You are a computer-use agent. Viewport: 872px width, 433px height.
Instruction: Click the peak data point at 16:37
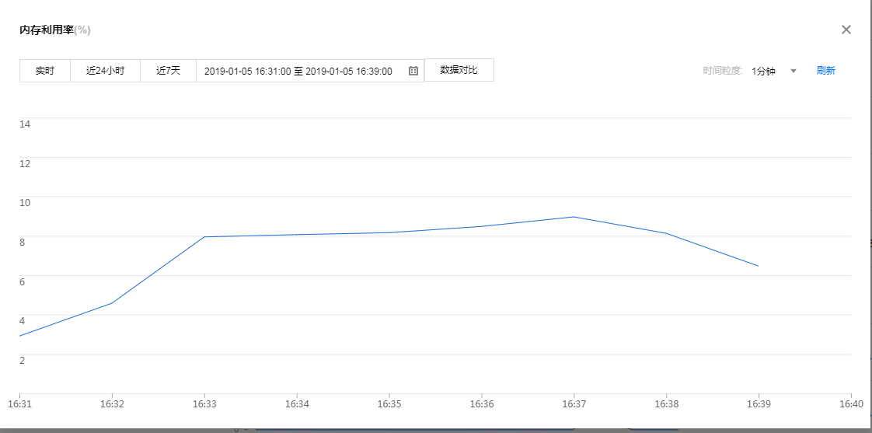point(574,217)
